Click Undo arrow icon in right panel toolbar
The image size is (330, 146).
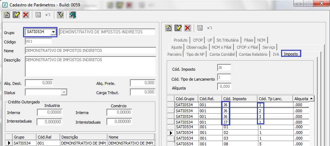pyautogui.click(x=210, y=28)
